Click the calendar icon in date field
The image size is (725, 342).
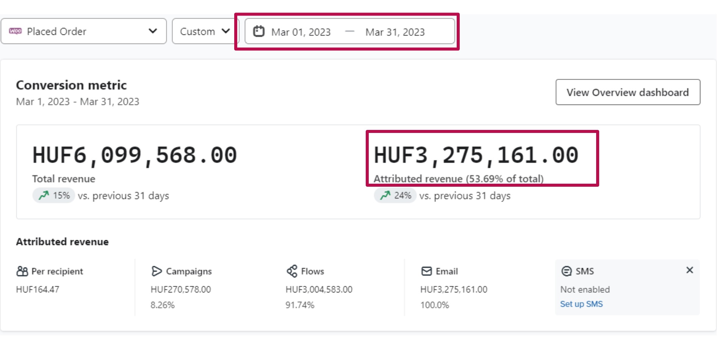pyautogui.click(x=258, y=31)
